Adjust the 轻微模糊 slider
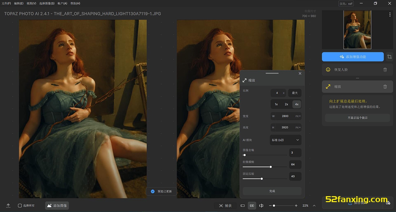Image resolution: width=396 pixels, height=212 pixels. pyautogui.click(x=265, y=167)
